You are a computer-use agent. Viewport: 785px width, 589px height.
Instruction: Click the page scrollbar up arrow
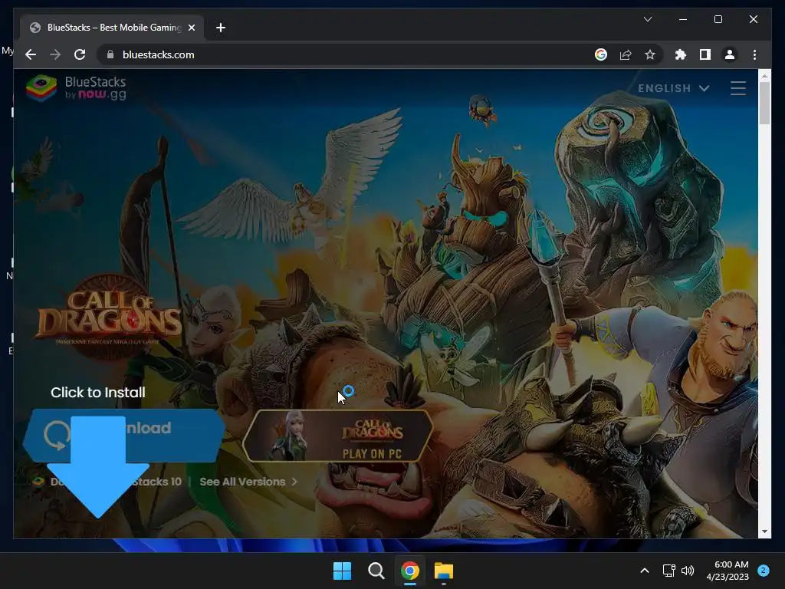[x=764, y=76]
